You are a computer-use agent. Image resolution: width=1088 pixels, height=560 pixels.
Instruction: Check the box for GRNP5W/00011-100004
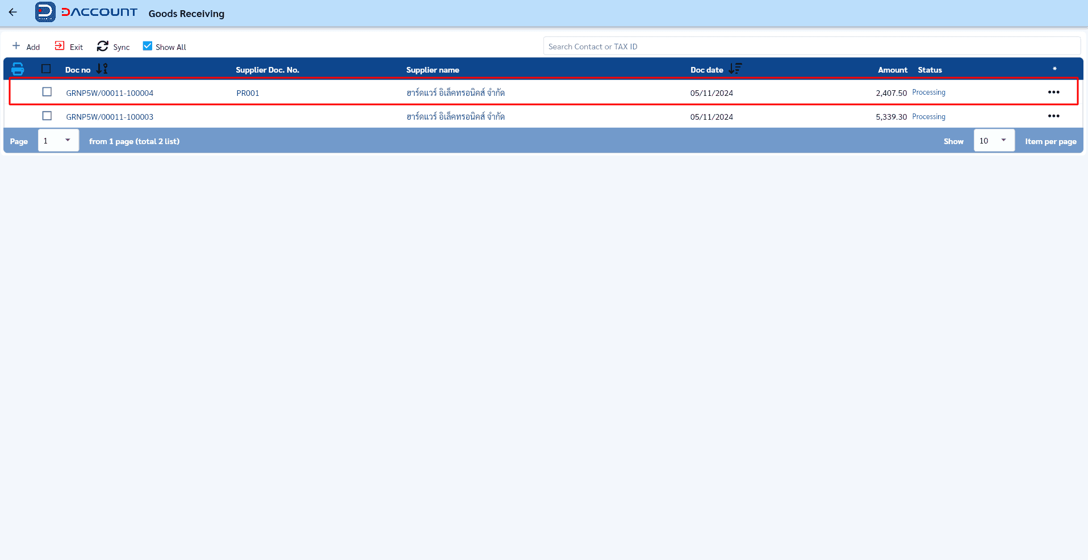pos(47,92)
